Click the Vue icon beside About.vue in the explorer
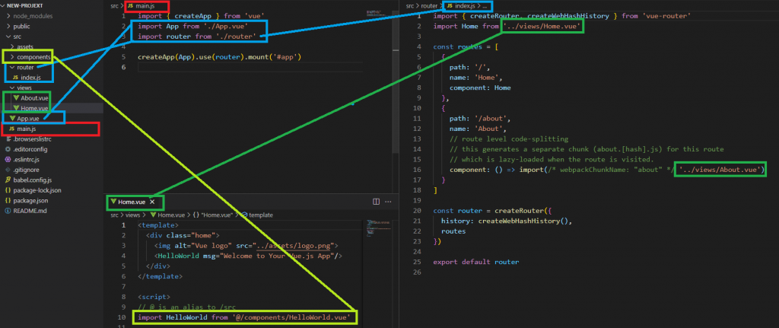The height and width of the screenshot is (328, 779). [17, 98]
